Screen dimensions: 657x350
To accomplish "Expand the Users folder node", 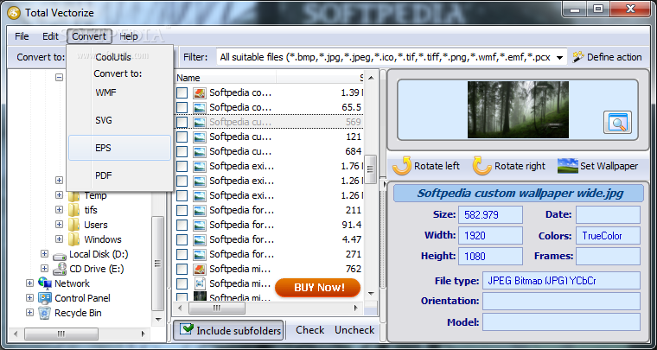I will pyautogui.click(x=59, y=225).
